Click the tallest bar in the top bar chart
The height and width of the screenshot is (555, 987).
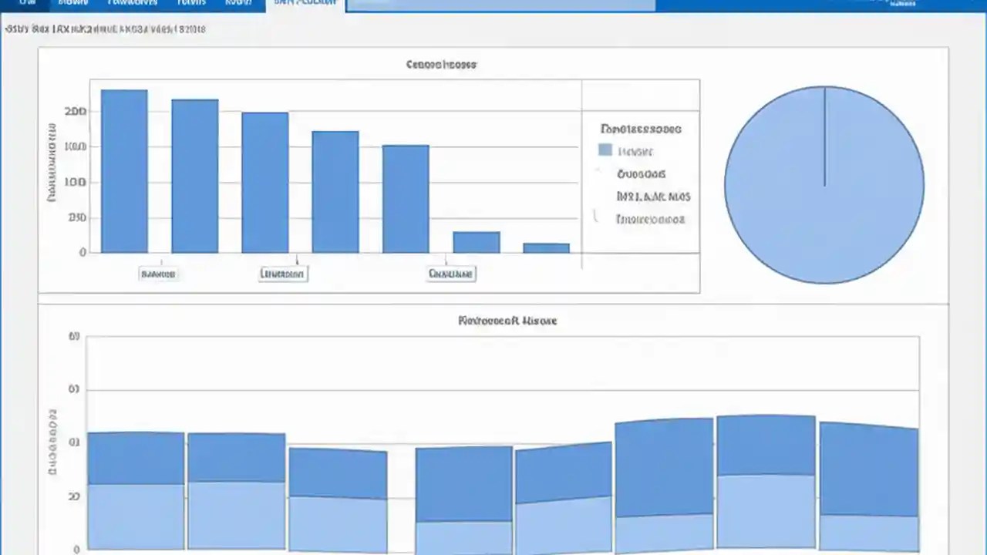[123, 170]
